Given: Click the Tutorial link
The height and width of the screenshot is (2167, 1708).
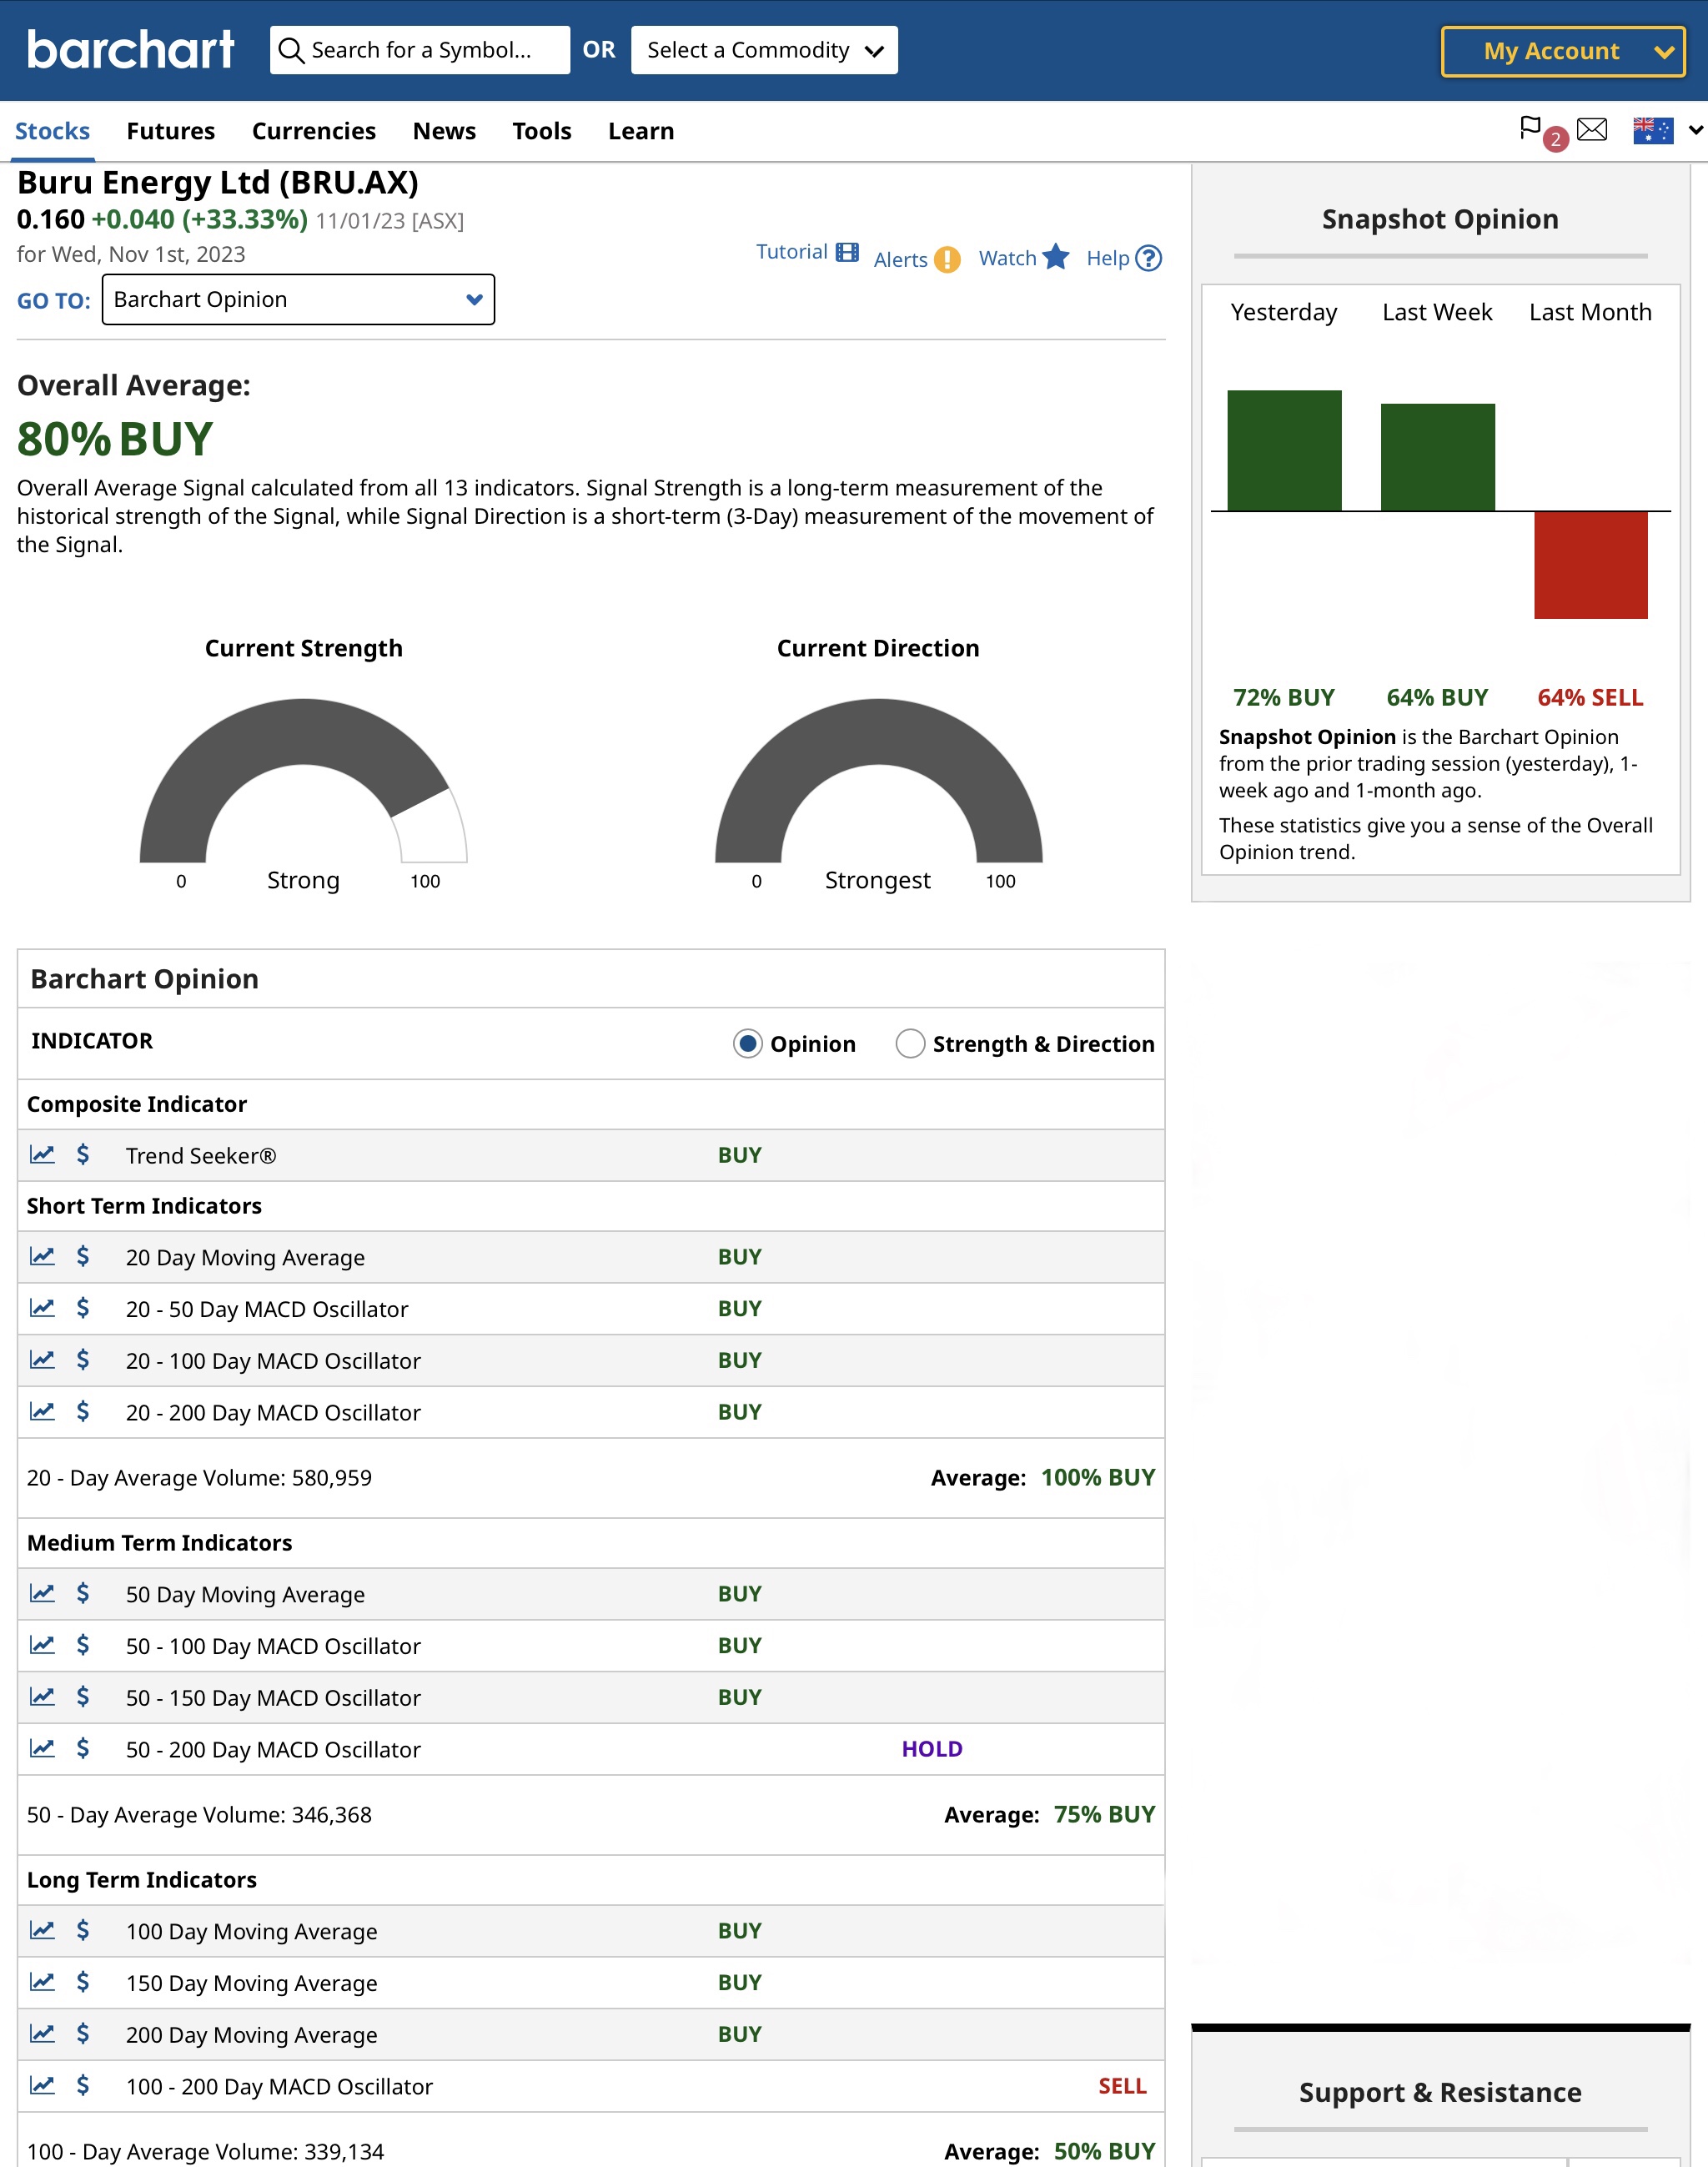Looking at the screenshot, I should (x=792, y=252).
